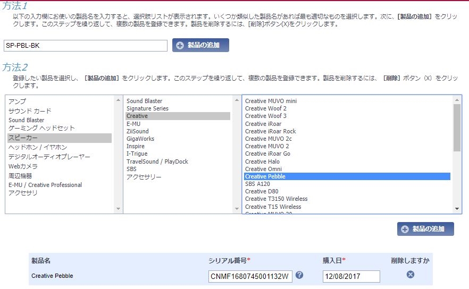Select Webカメラ category

coord(23,166)
